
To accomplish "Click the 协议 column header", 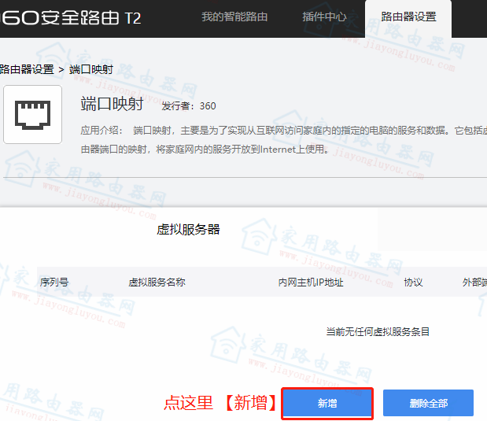I will (413, 283).
